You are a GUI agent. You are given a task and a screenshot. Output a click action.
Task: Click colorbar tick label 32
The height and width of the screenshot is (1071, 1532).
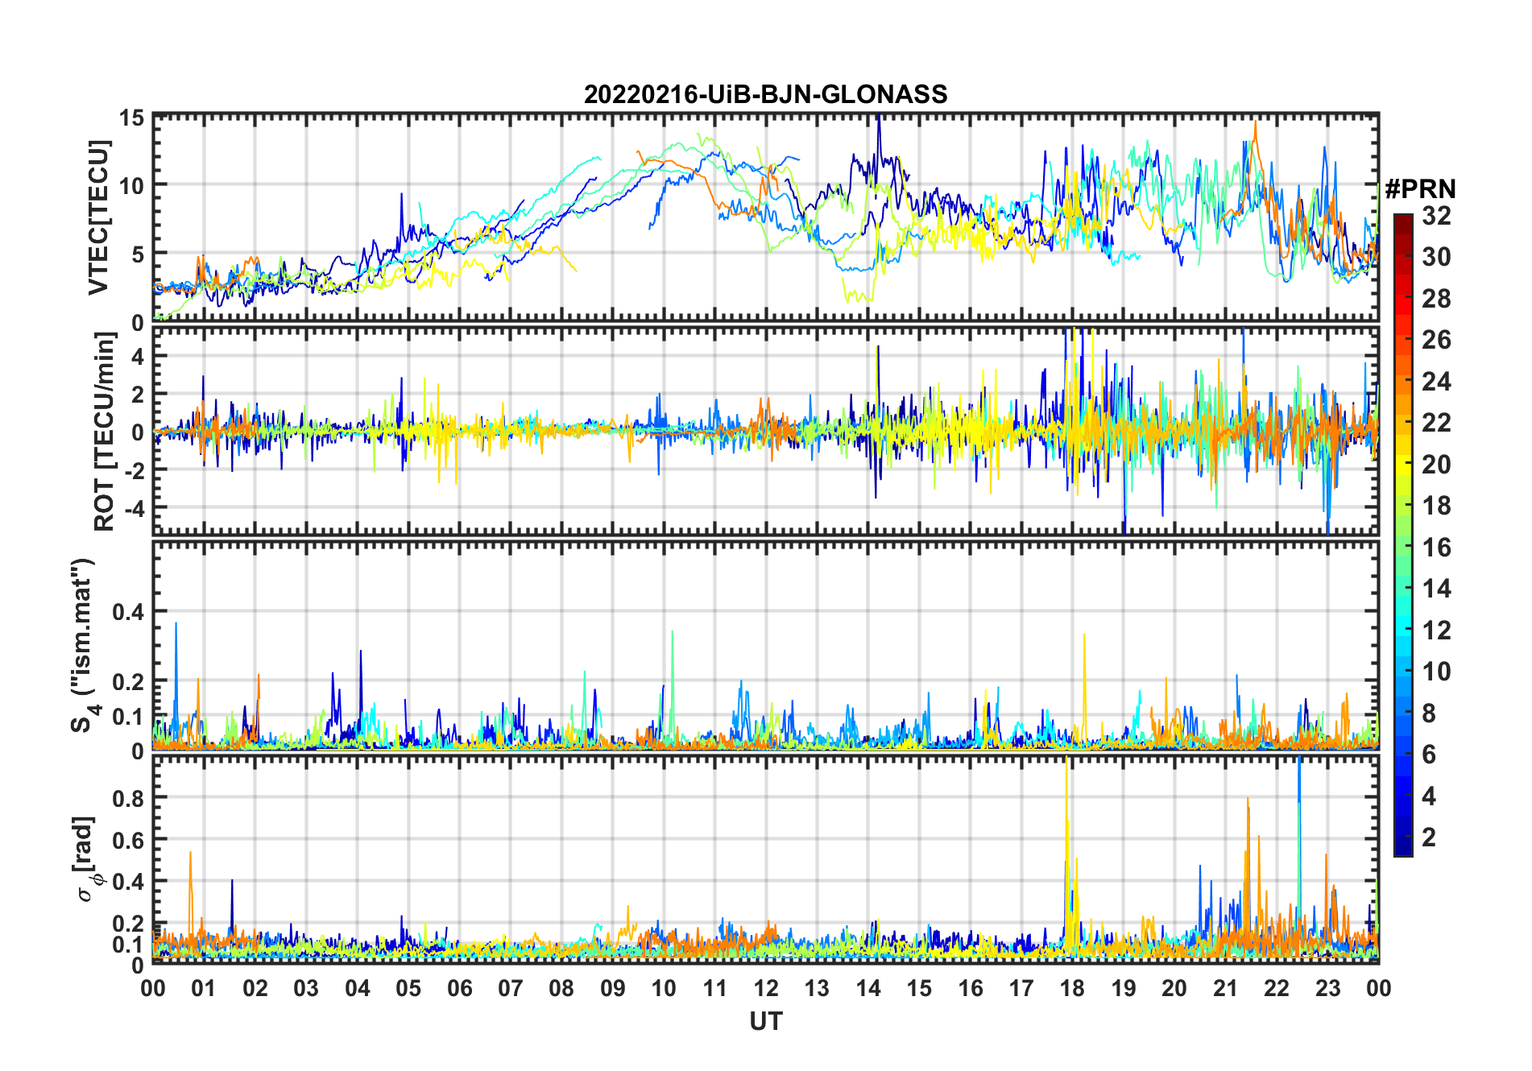[x=1436, y=215]
